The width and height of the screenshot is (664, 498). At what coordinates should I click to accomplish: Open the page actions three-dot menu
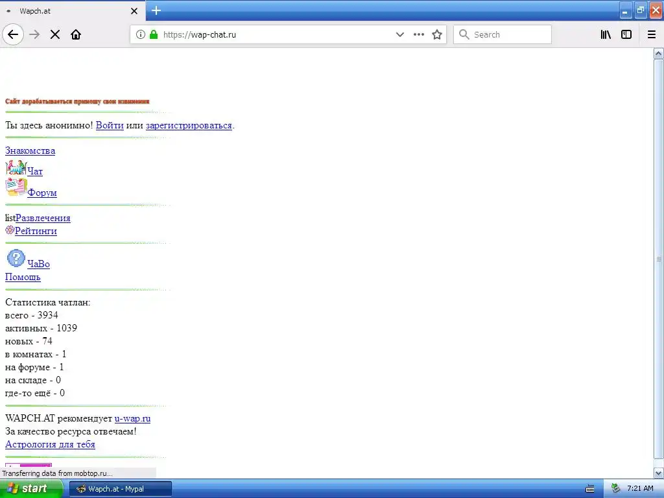(x=419, y=34)
